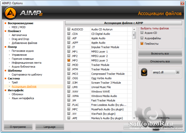This screenshot has height=133, width=186.
Task: Tick the .OGG file checkbox
Action: tap(69, 78)
